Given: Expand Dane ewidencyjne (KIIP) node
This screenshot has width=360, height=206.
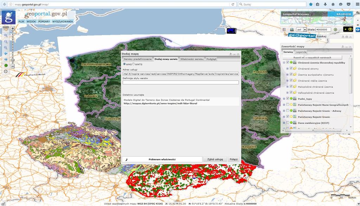Looking at the screenshot, I should [284, 123].
